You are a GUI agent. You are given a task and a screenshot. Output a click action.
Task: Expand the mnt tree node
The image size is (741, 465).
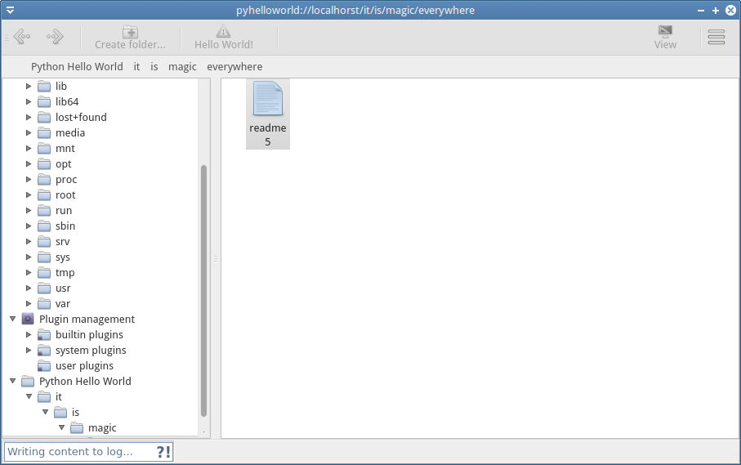[x=29, y=149]
